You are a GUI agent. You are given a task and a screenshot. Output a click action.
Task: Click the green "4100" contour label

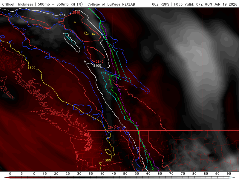click(x=113, y=76)
